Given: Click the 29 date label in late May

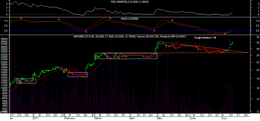Looking at the screenshot, I should (187, 115).
